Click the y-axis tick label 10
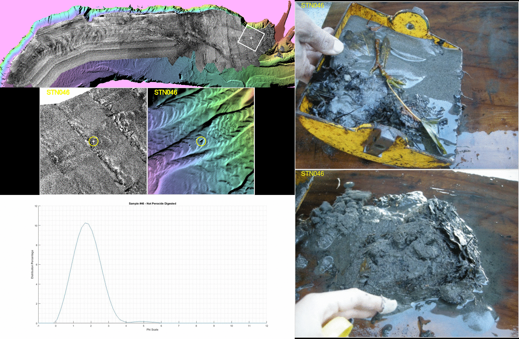519x339 pixels. click(36, 225)
